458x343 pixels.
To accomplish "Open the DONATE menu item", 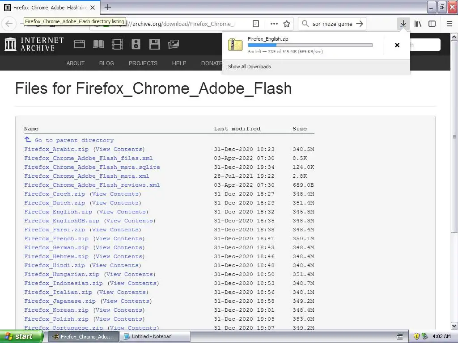I will 212,63.
